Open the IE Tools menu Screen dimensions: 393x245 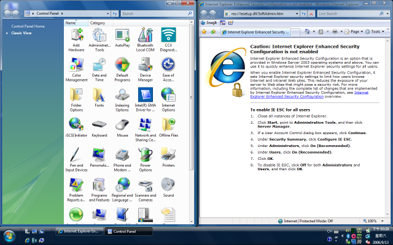pos(375,31)
